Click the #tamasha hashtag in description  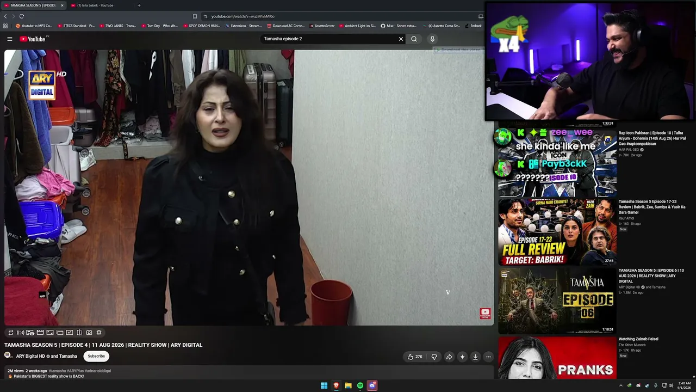coord(57,371)
